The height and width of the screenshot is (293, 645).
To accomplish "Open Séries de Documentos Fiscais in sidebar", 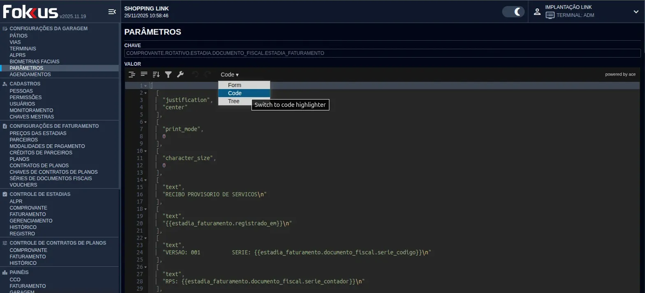I will 51,178.
